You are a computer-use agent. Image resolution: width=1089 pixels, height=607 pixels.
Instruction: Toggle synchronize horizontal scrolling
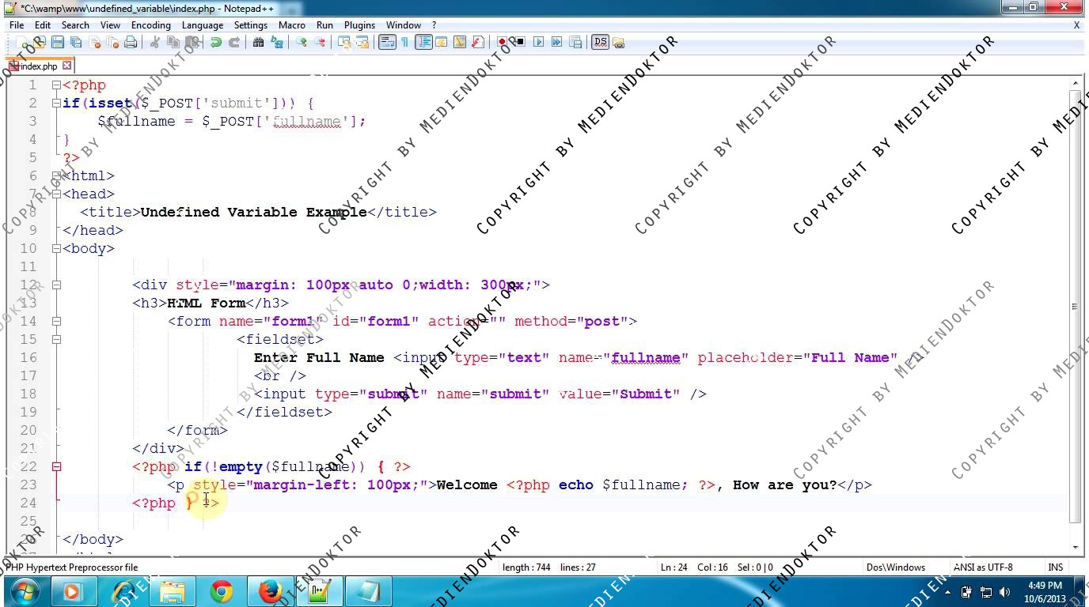(362, 42)
